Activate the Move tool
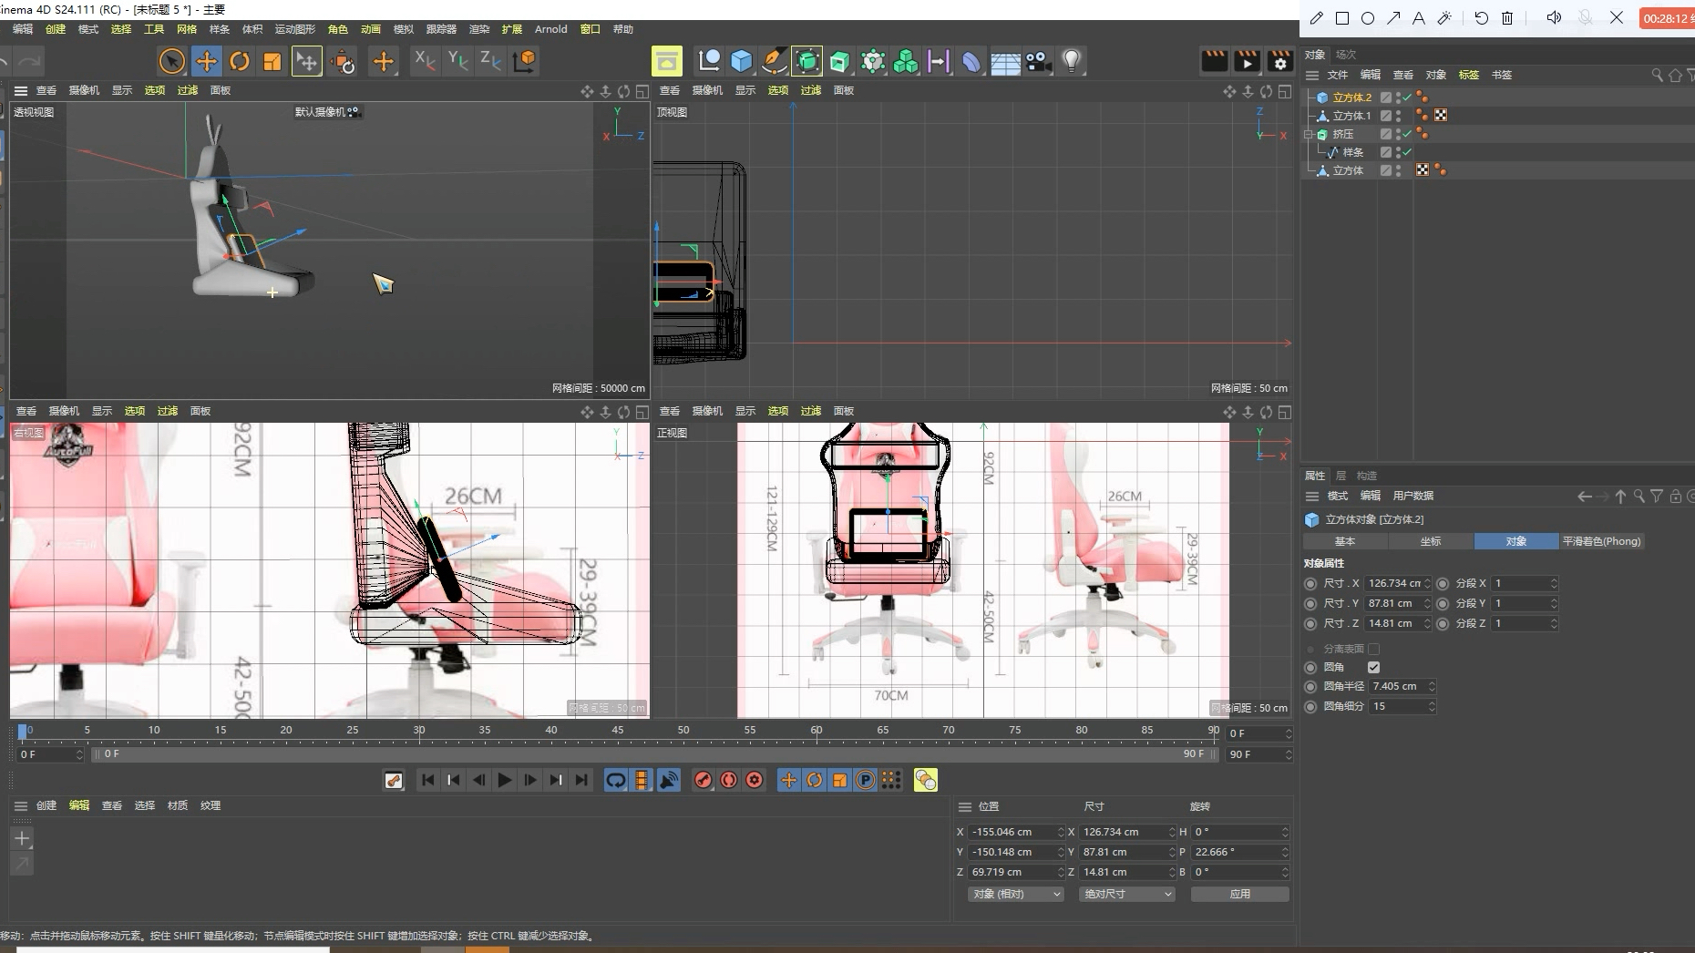Viewport: 1695px width, 953px height. (x=207, y=61)
